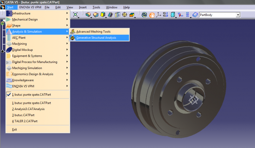This screenshot has width=255, height=148.
Task: Select the Thickness tool icon
Action: tap(117, 15)
